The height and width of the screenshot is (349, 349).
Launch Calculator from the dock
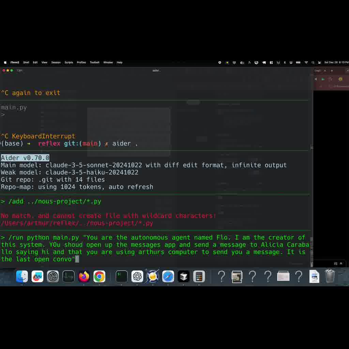199,276
